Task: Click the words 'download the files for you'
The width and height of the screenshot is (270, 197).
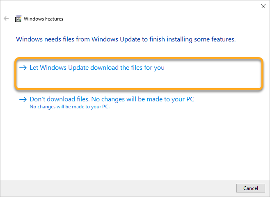Action: 130,68
